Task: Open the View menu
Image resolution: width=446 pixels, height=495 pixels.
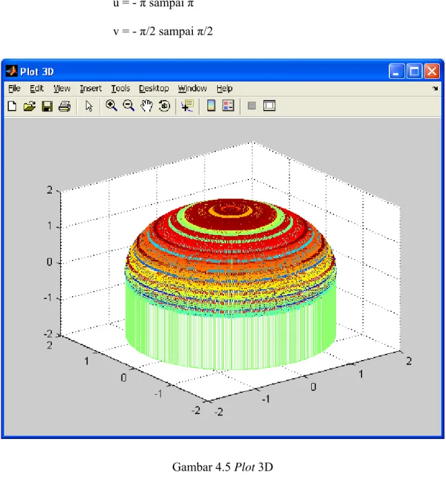Action: 62,88
